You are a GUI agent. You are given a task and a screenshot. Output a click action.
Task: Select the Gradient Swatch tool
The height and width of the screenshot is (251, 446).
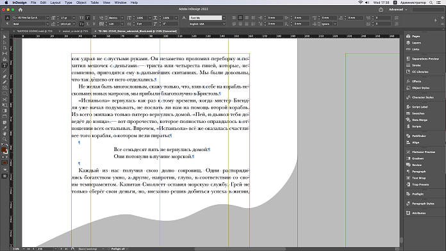tap(4, 111)
